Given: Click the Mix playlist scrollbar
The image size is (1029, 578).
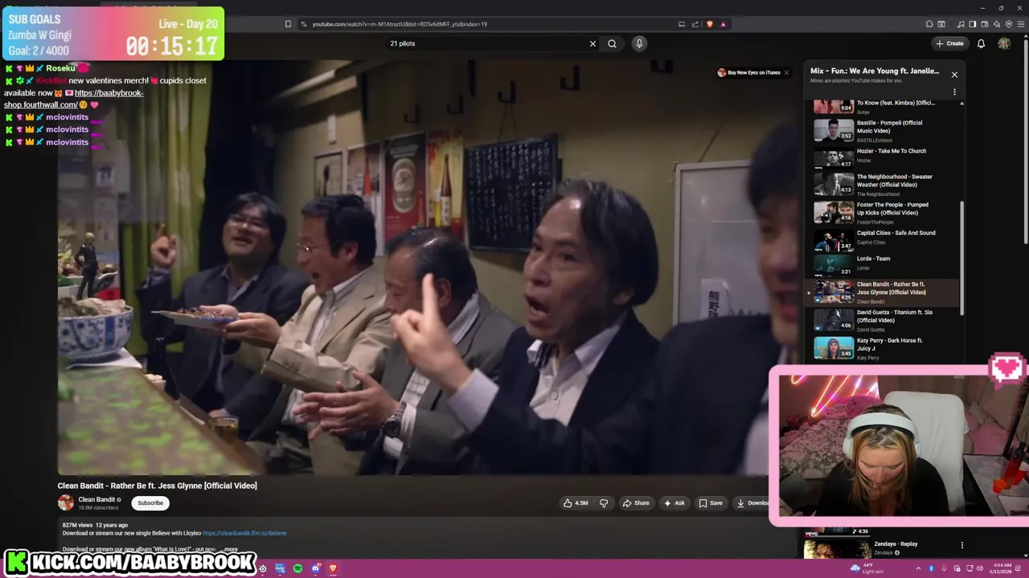Looking at the screenshot, I should click(961, 257).
